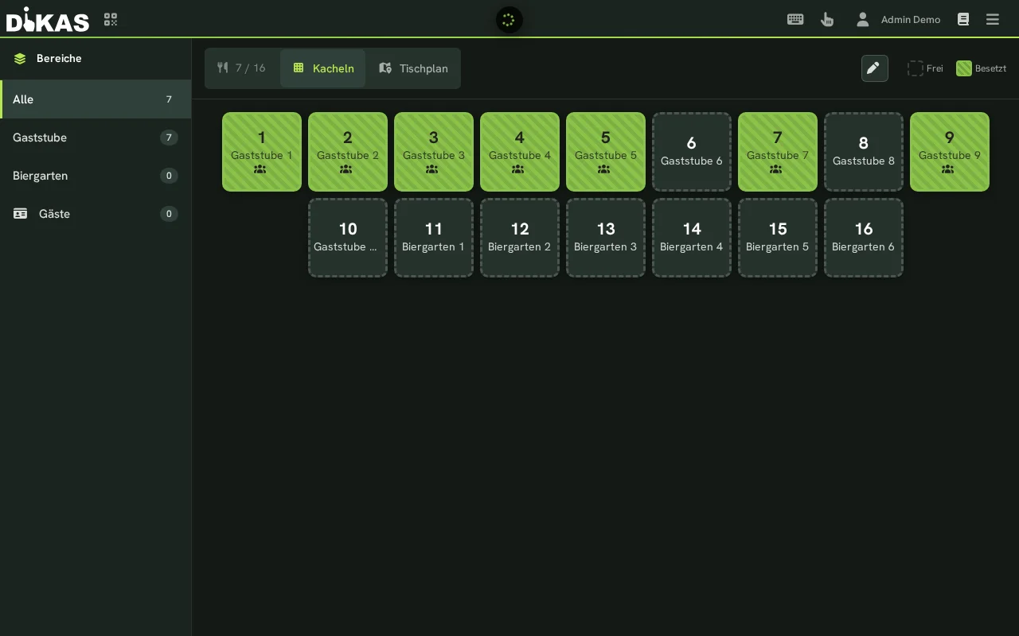1019x636 pixels.
Task: Open occupied table 3 Gaststube 3
Action: pos(434,152)
